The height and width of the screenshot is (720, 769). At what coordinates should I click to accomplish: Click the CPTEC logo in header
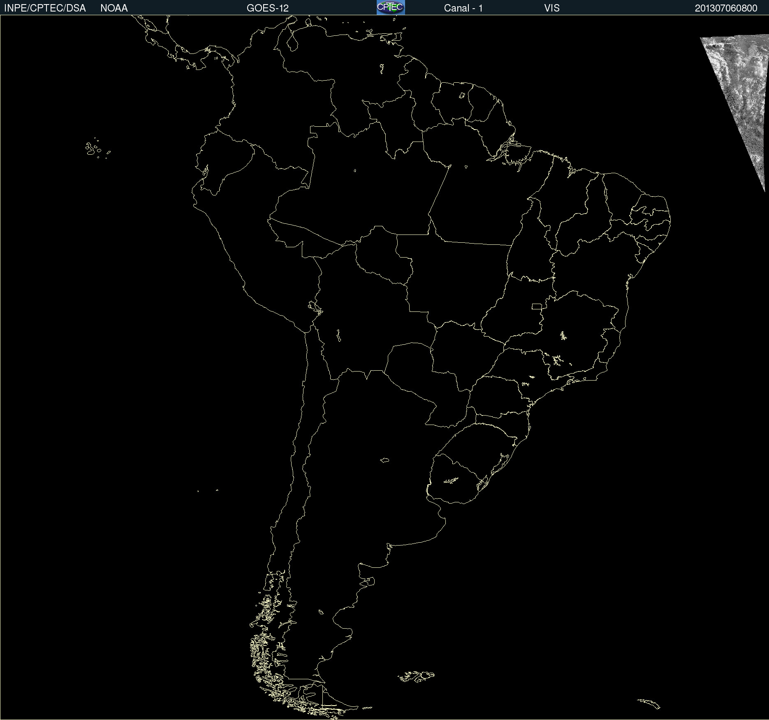[391, 7]
